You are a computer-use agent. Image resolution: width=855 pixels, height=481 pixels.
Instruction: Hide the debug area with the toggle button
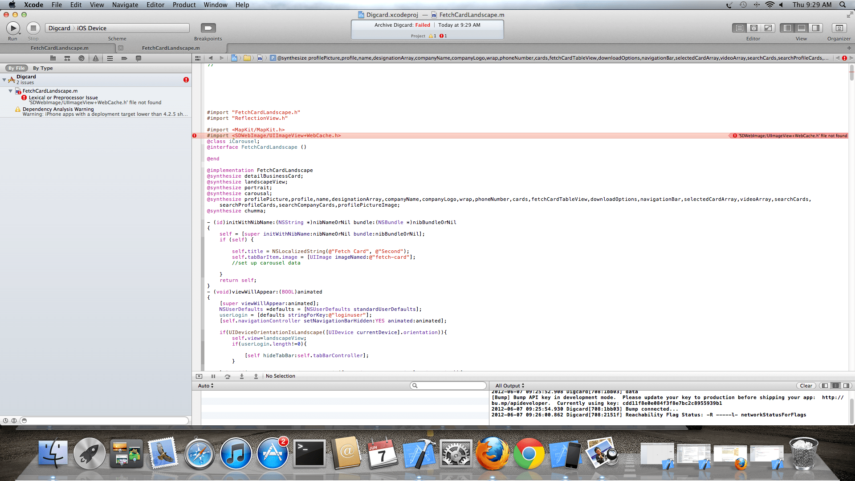tap(199, 376)
